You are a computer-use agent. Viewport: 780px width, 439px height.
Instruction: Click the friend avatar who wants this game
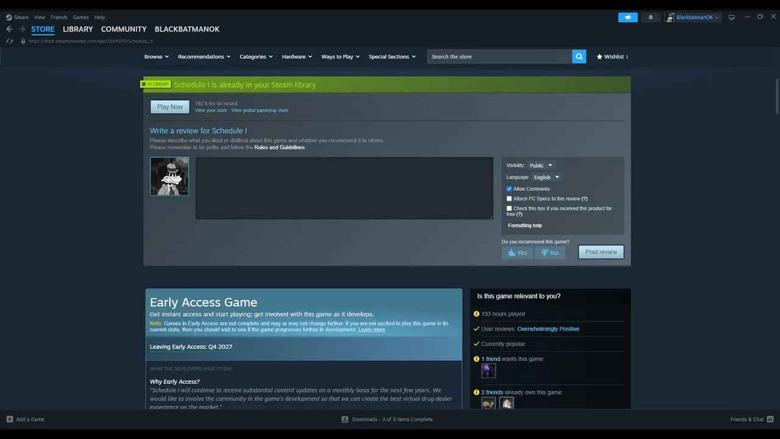coord(489,371)
